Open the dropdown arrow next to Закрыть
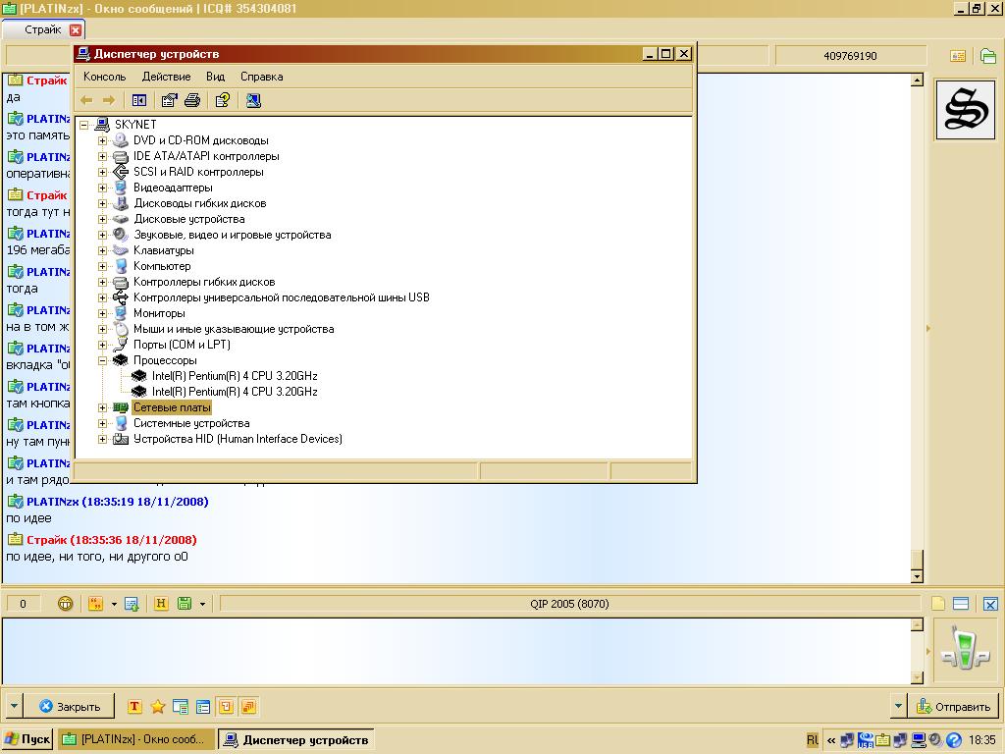 pos(14,707)
